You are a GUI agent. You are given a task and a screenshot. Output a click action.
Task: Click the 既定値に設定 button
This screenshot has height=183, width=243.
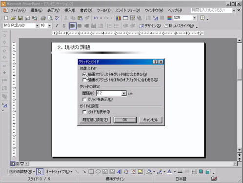coord(95,120)
